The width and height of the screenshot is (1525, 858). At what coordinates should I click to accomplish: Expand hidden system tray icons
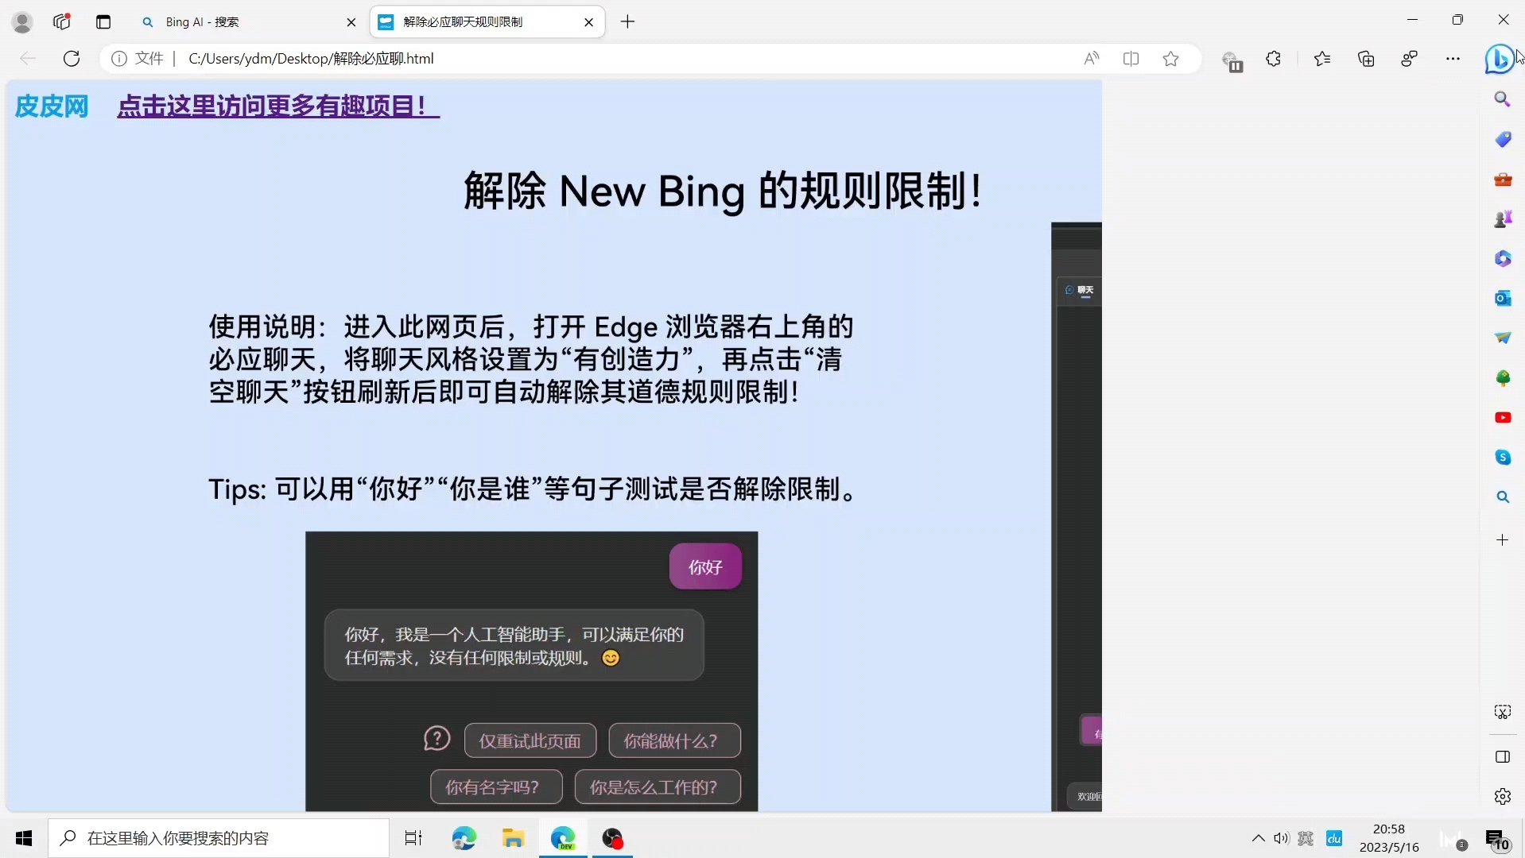1259,838
